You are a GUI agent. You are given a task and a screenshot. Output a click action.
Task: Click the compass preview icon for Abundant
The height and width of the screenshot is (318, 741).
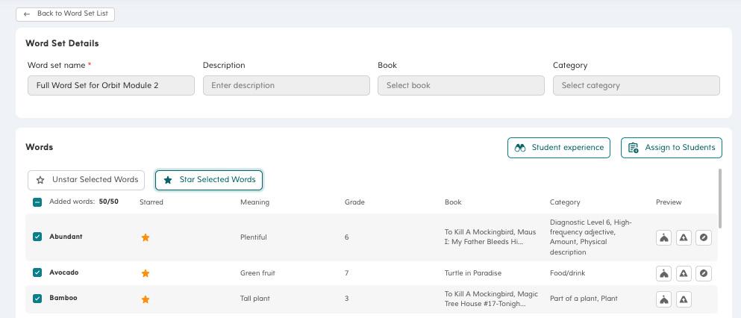tap(704, 237)
